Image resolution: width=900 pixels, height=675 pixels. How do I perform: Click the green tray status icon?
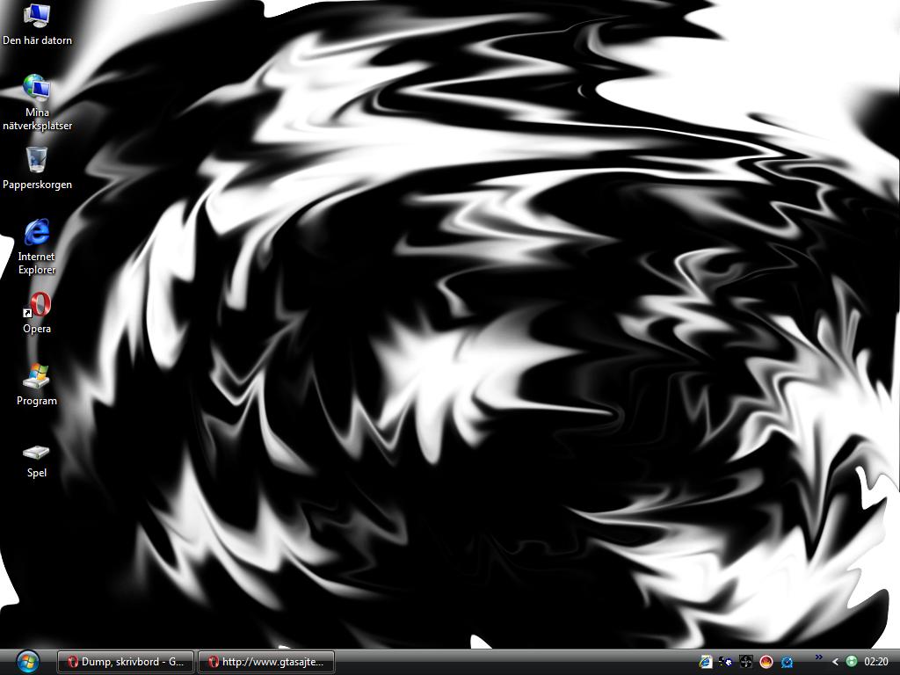point(852,662)
